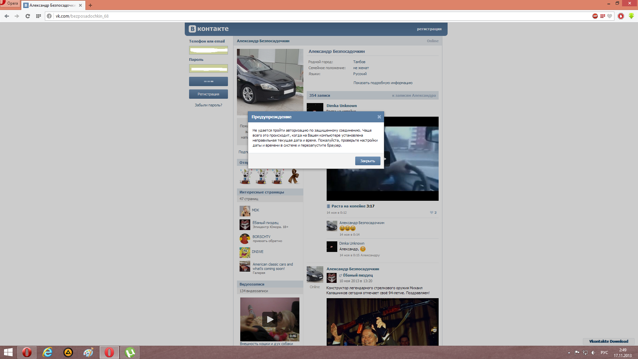This screenshot has height=359, width=638.
Task: Click the volume speaker tray icon
Action: pyautogui.click(x=593, y=353)
